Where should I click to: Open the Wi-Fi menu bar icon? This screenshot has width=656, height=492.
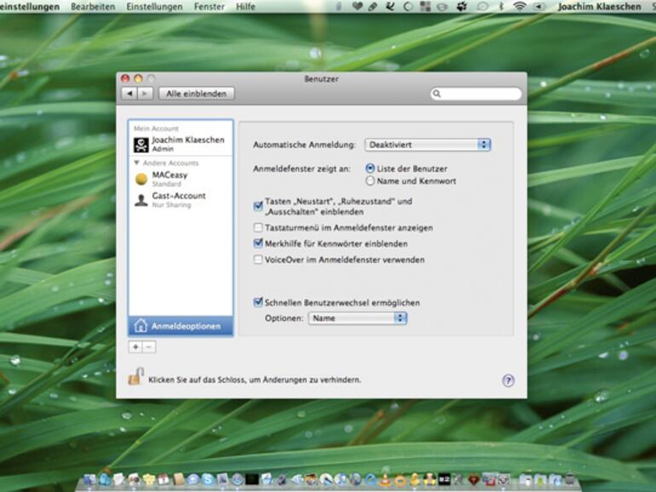click(x=519, y=6)
